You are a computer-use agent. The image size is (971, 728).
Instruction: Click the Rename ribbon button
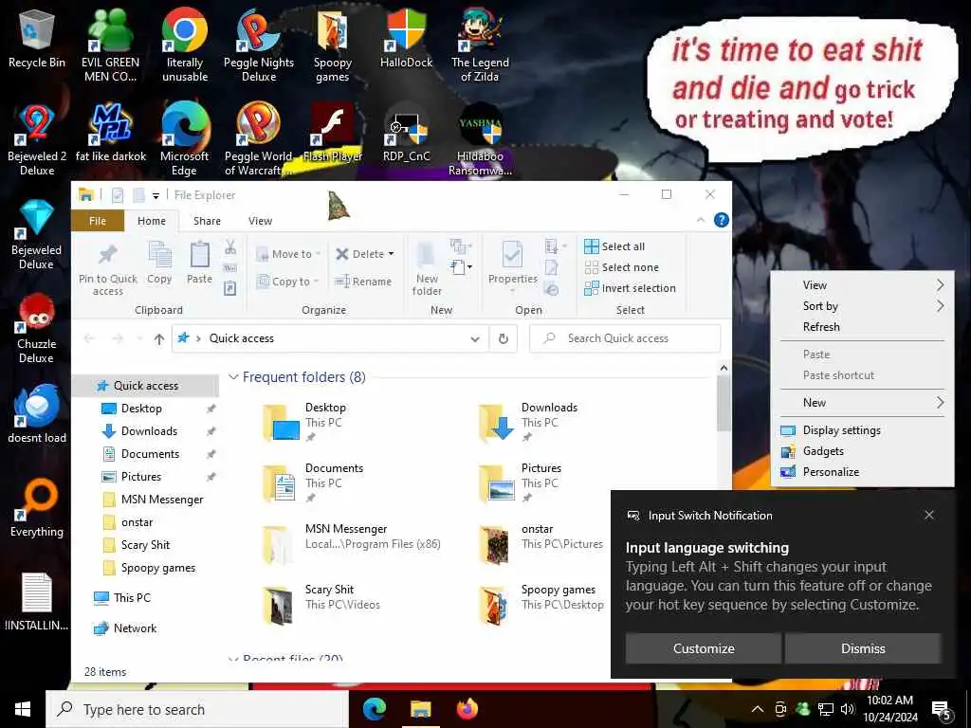tap(363, 282)
